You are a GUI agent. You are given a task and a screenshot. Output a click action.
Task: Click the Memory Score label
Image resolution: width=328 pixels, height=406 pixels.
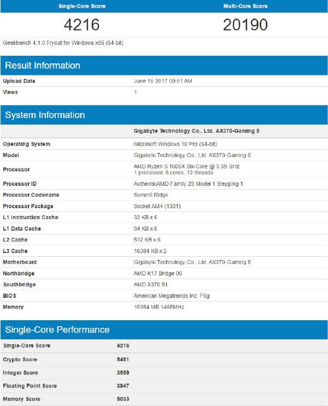pyautogui.click(x=21, y=399)
